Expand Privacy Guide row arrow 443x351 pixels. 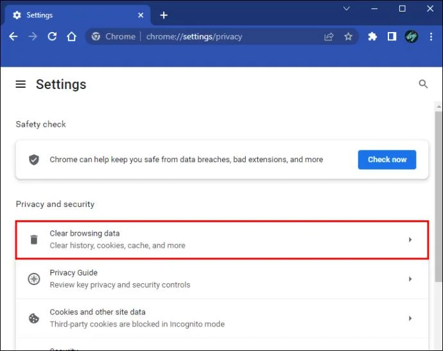(410, 279)
